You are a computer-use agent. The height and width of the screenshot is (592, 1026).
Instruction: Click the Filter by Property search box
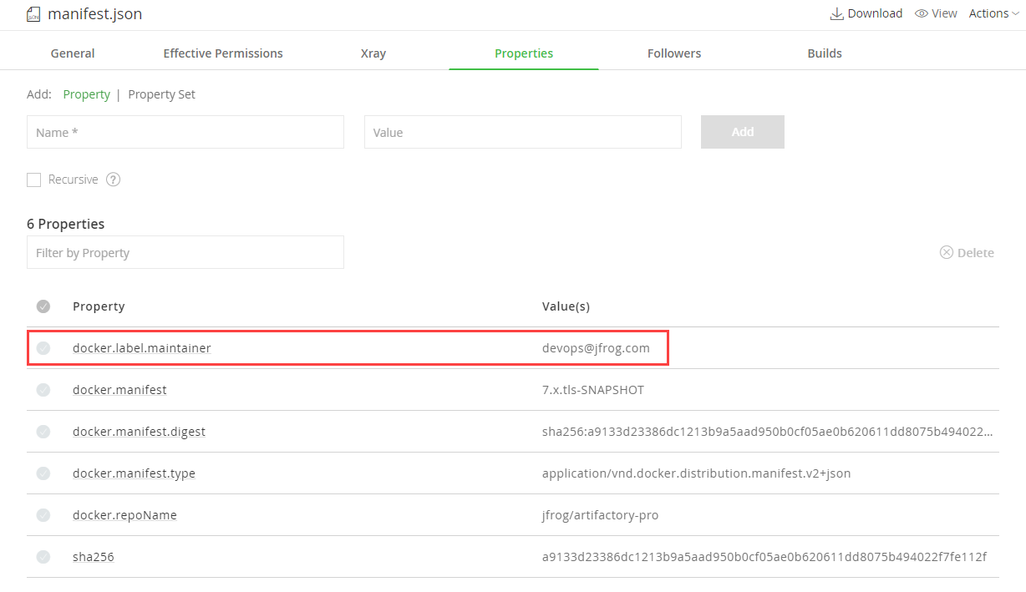coord(185,252)
